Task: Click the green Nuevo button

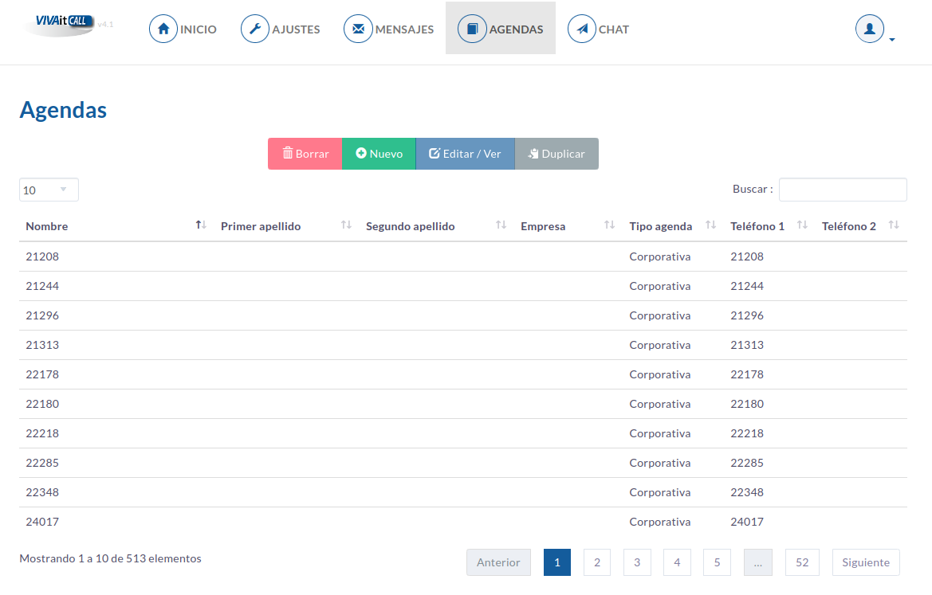Action: (379, 154)
